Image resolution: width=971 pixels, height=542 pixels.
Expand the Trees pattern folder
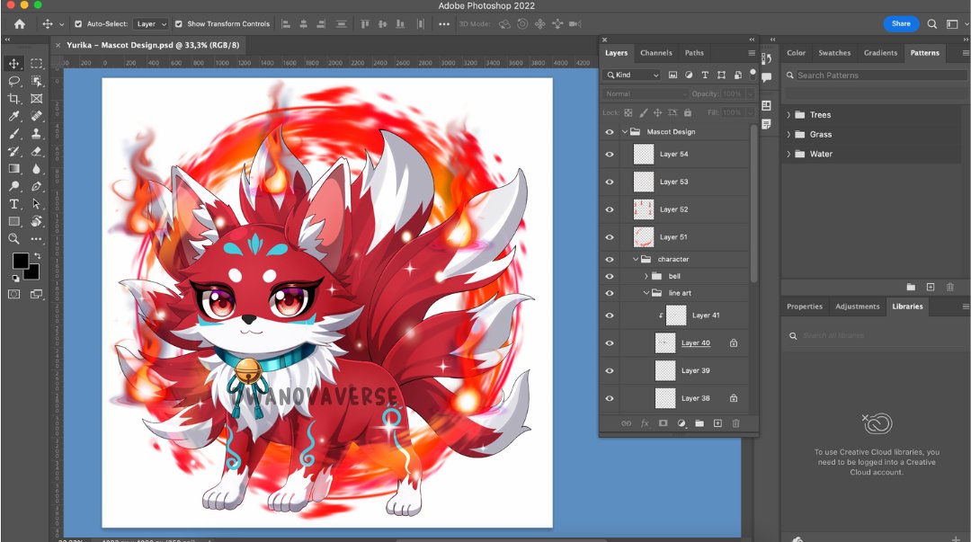pos(788,115)
